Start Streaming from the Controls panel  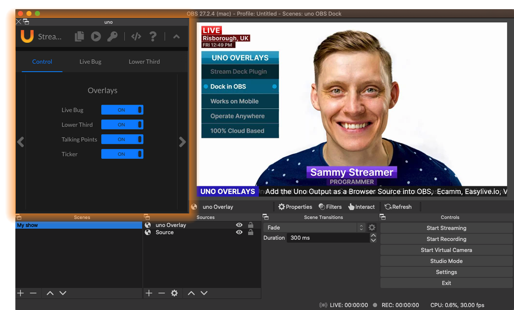(x=446, y=227)
